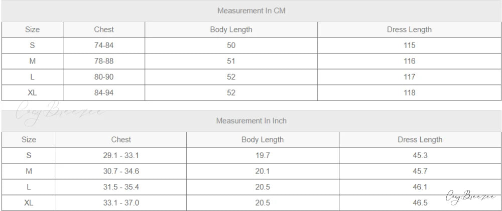
Task: Select the body length 19.7 cell
Action: 263,155
